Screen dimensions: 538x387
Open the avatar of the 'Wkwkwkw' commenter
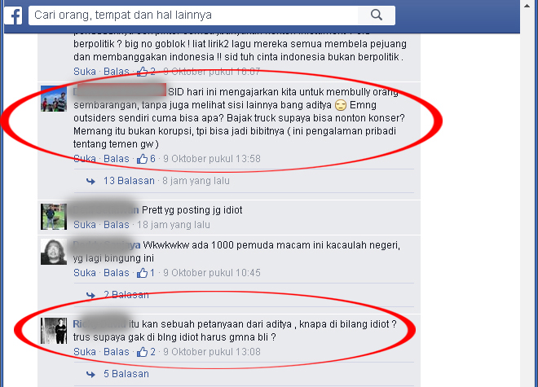54,252
